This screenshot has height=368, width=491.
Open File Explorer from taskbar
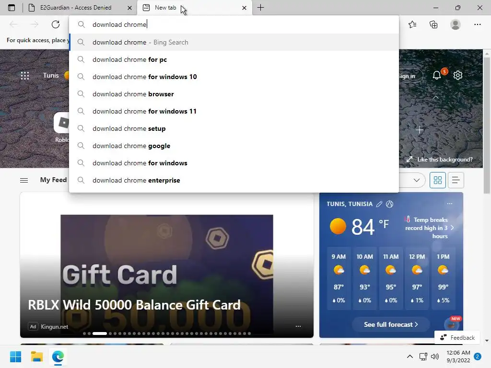[x=36, y=356]
